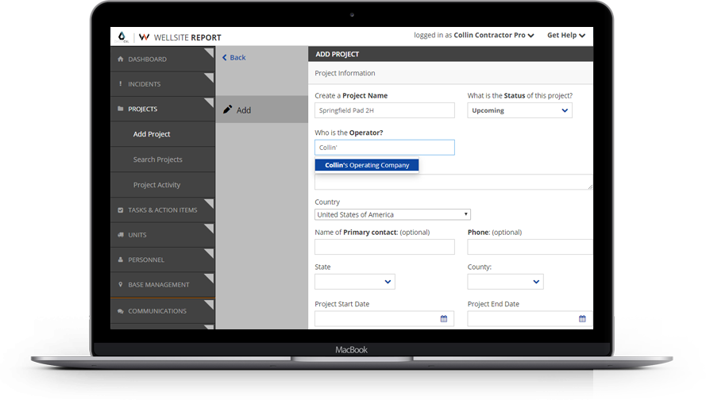This screenshot has width=706, height=400.
Task: Open the Project End Date calendar picker
Action: click(582, 319)
